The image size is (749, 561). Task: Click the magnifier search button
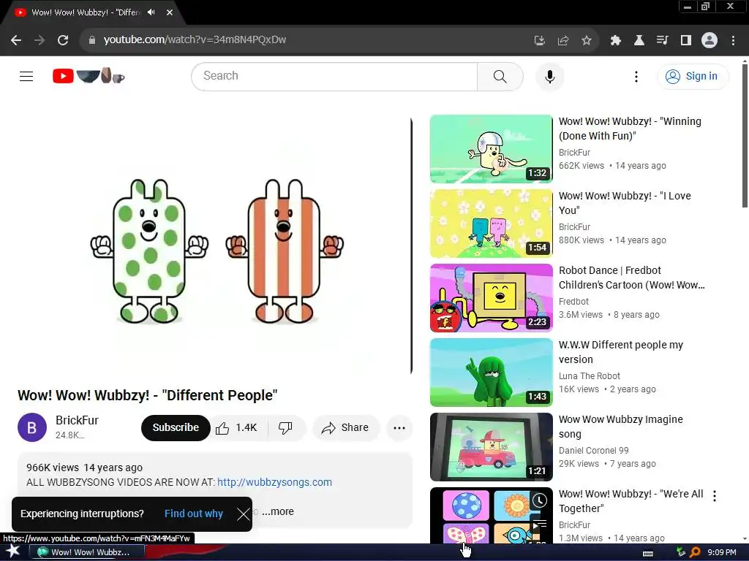coord(500,76)
